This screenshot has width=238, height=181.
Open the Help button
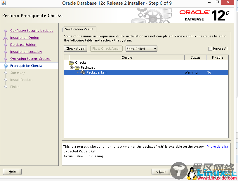(x=12, y=172)
